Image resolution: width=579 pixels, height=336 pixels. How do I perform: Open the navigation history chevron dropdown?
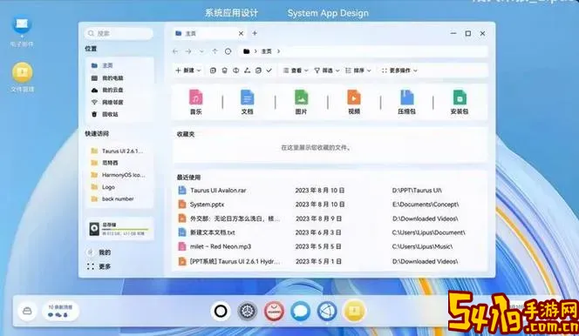(x=201, y=51)
